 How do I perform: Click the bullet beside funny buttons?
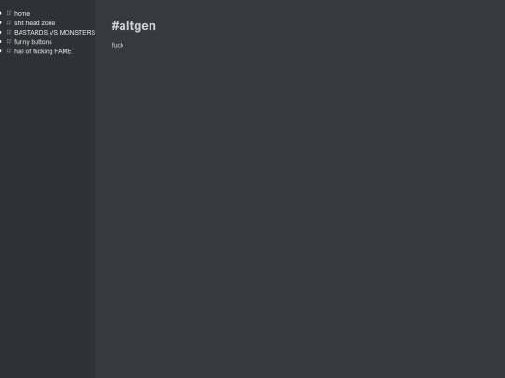click(1, 41)
